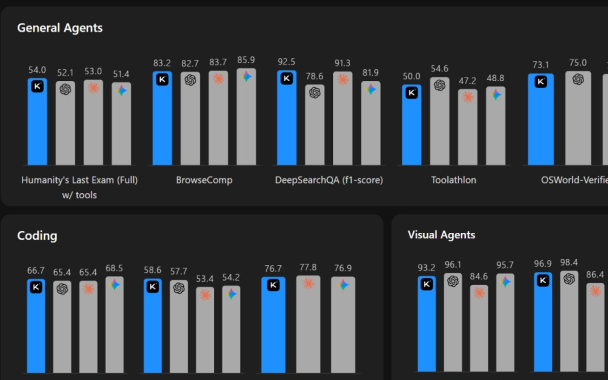The height and width of the screenshot is (380, 608).
Task: Click the Kimi icon on the 54.0 bar
Action: click(37, 86)
